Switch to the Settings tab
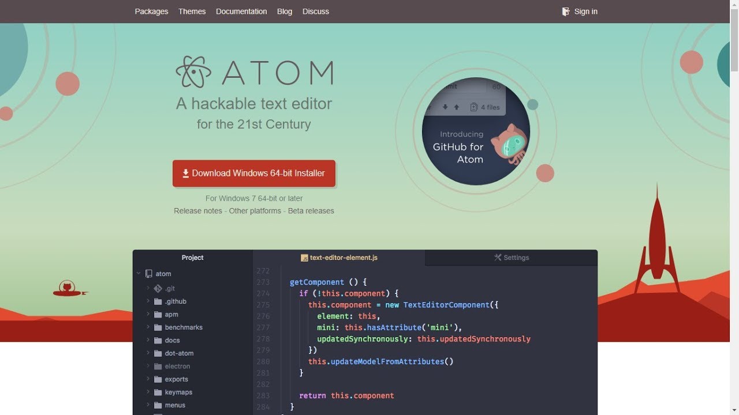Screen dimensions: 739x415 point(512,258)
